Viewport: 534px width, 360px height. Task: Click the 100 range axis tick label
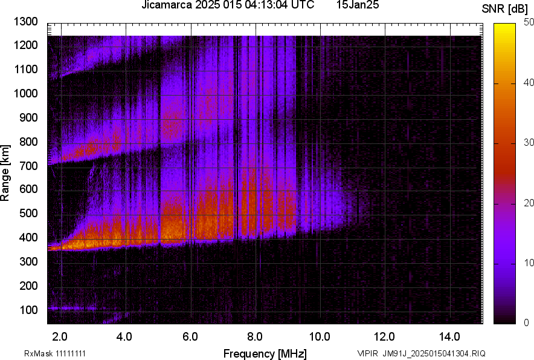click(x=31, y=310)
